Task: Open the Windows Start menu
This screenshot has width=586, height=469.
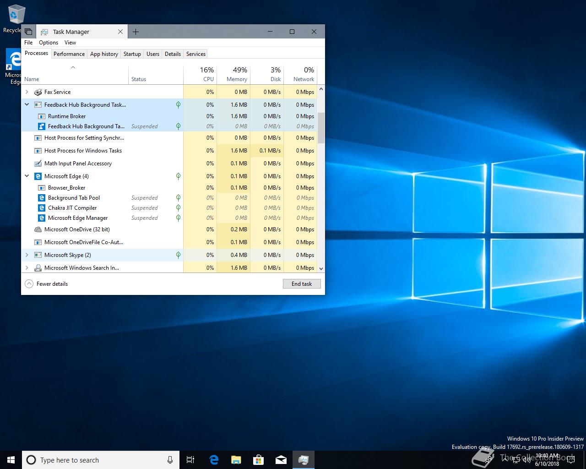Action: pyautogui.click(x=11, y=460)
